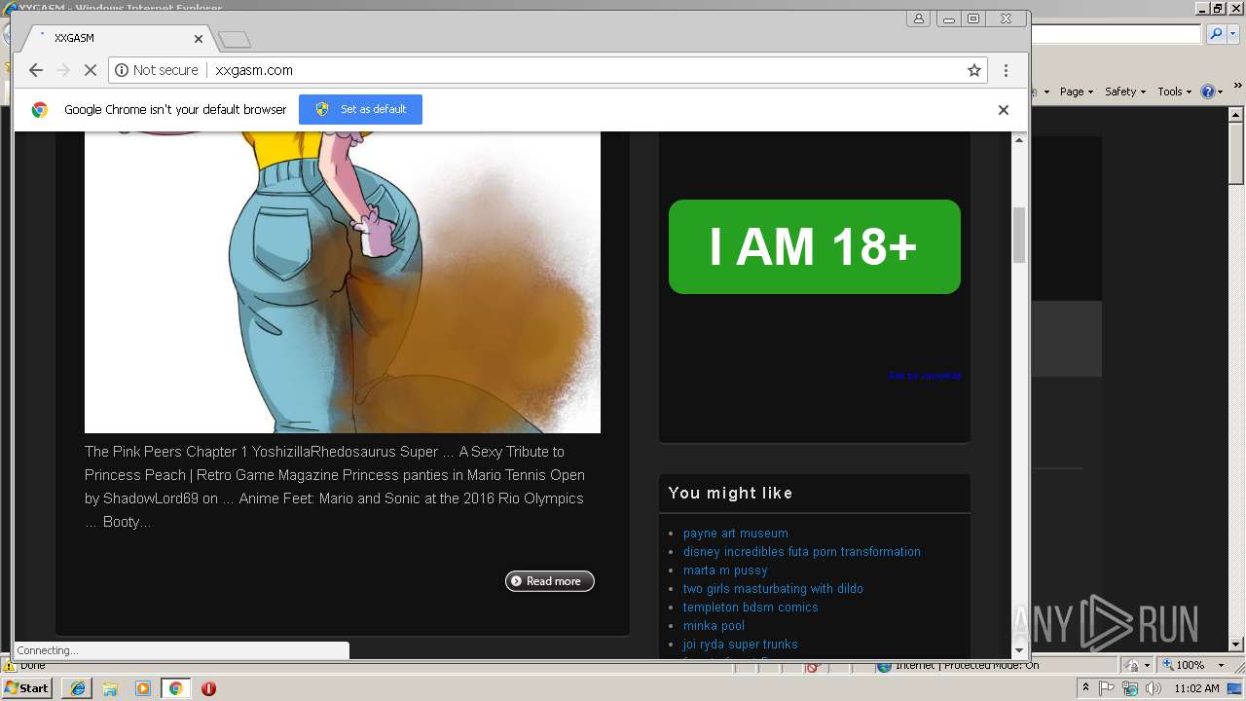Open the IE Page menu
1246x701 pixels.
coord(1076,92)
